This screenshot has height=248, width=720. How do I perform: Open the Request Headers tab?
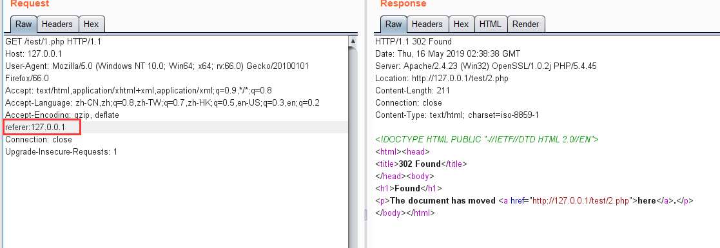point(57,24)
